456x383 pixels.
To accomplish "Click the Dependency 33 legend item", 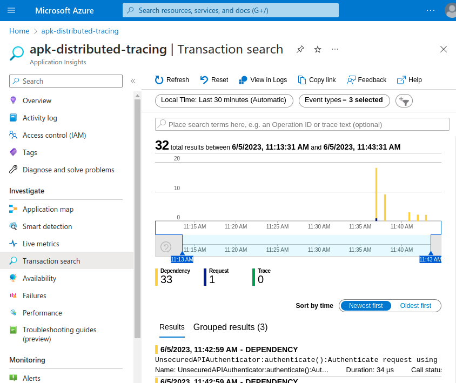I will tap(173, 277).
